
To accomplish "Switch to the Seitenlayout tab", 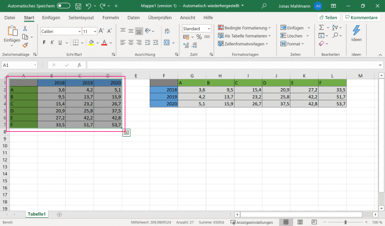I will pyautogui.click(x=81, y=18).
